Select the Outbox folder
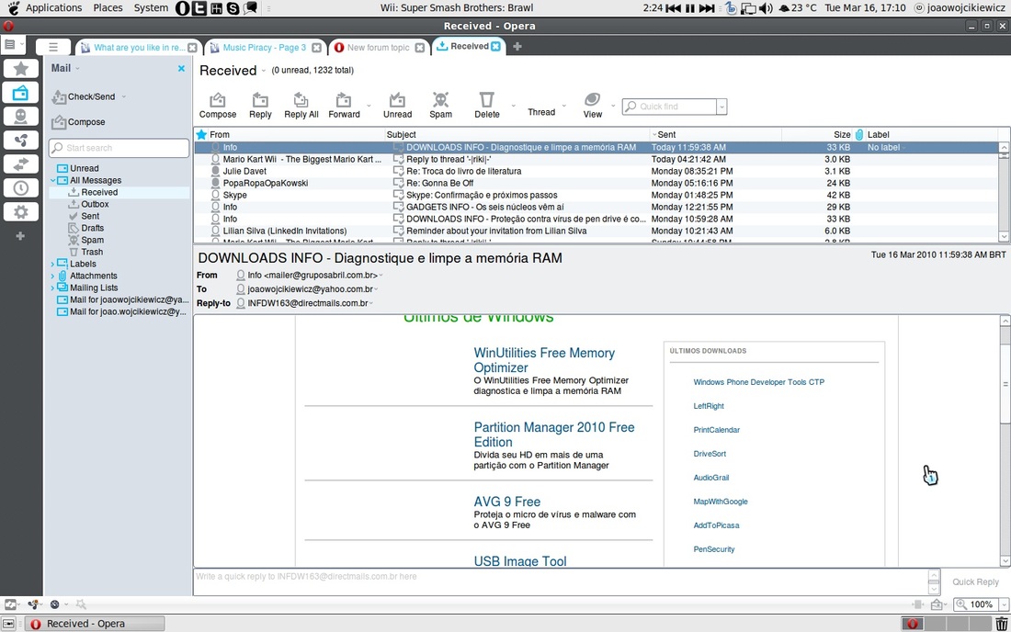Image resolution: width=1011 pixels, height=632 pixels. 95,204
